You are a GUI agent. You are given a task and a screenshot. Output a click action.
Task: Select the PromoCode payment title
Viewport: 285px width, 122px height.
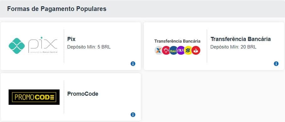[83, 94]
